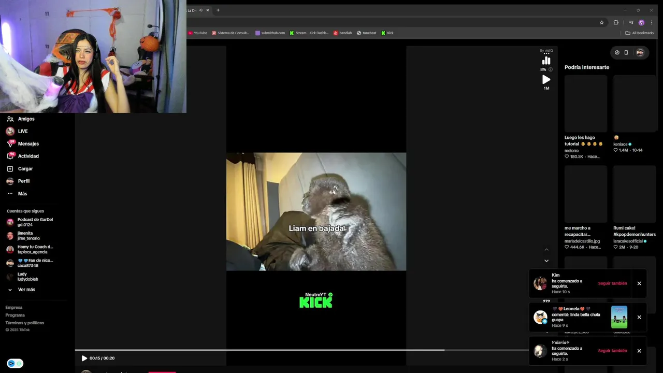Dismiss the Leonela comment notification
This screenshot has height=373, width=663.
pyautogui.click(x=639, y=317)
